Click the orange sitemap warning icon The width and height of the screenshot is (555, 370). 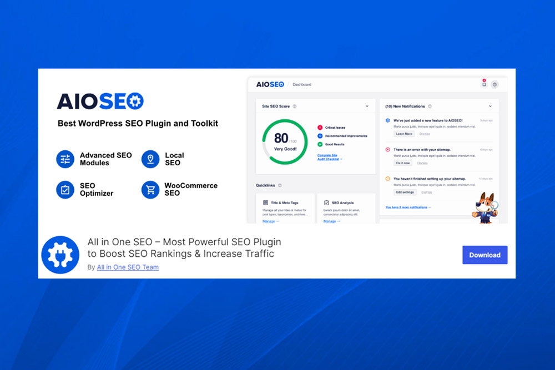click(387, 179)
